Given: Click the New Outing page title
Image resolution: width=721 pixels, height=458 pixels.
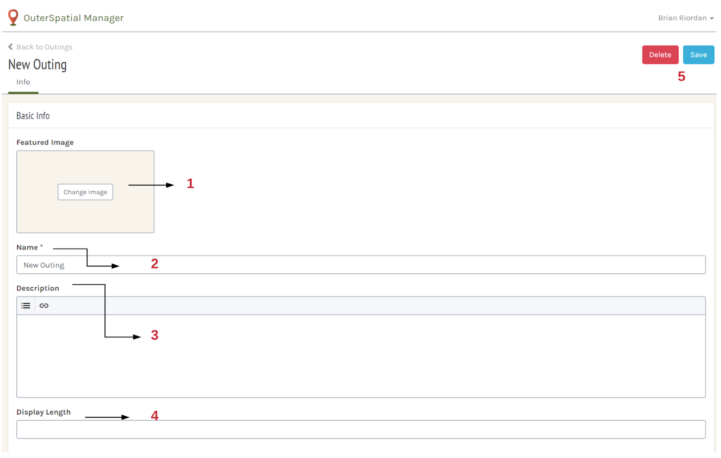Looking at the screenshot, I should [37, 64].
